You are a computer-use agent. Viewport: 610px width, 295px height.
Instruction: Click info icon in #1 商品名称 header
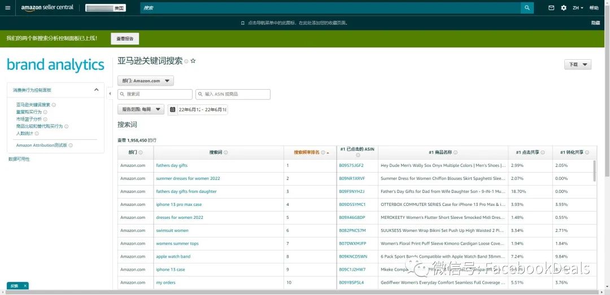pos(456,153)
